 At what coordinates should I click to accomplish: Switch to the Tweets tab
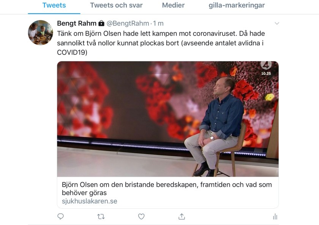click(x=54, y=5)
